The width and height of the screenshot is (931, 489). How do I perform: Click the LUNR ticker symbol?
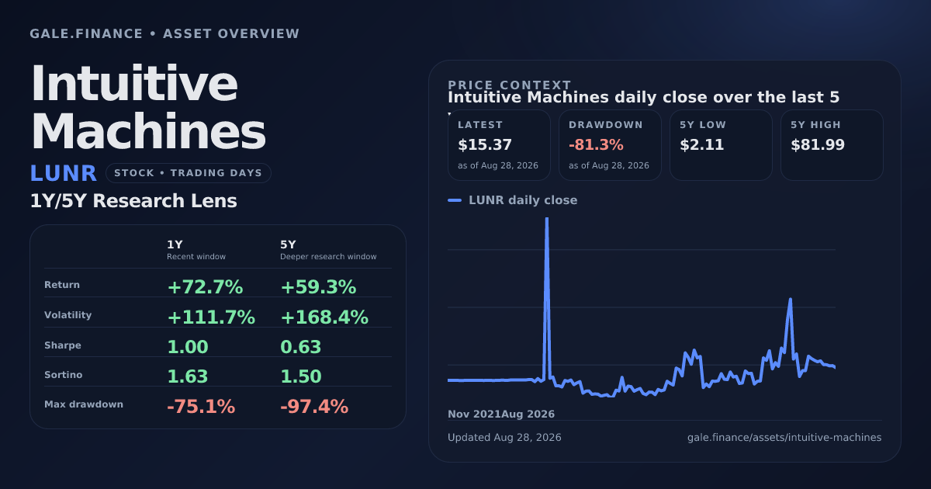[x=64, y=173]
